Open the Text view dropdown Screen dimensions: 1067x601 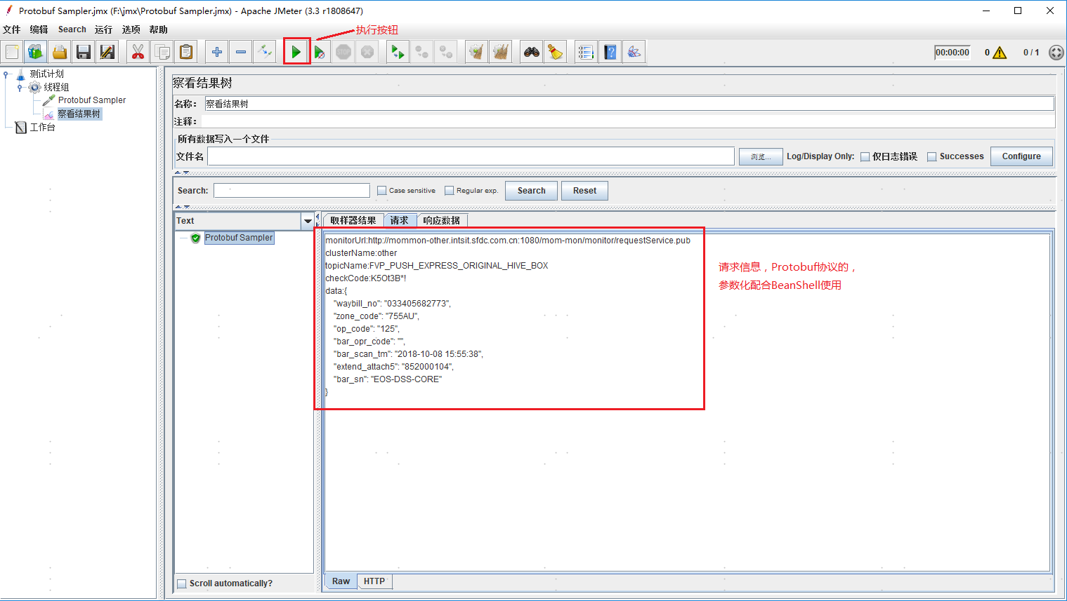click(x=308, y=220)
